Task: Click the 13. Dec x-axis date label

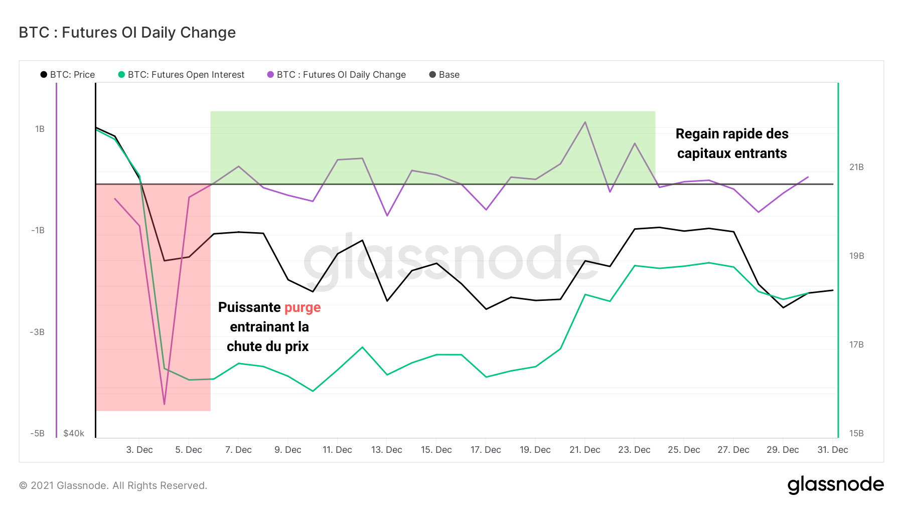Action: 386,450
